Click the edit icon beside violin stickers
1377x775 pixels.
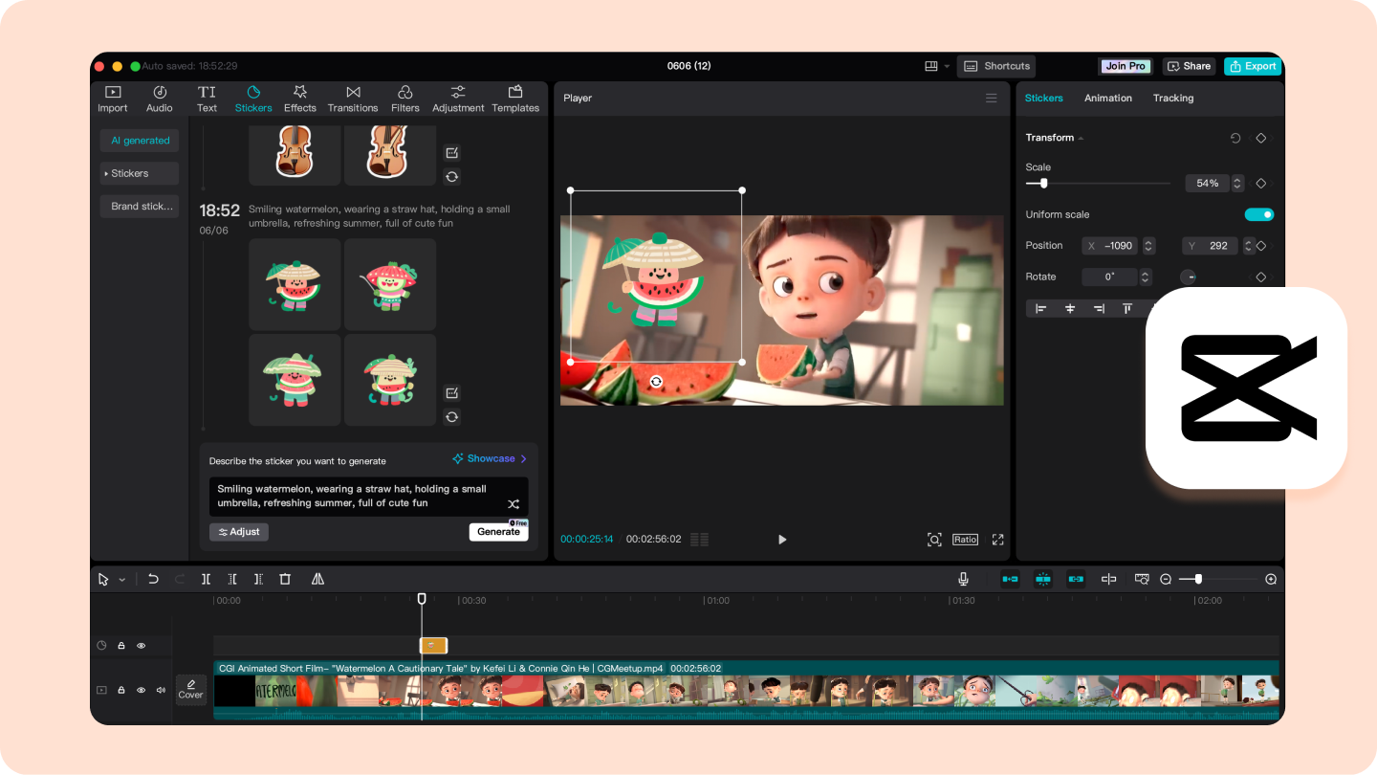pos(452,153)
